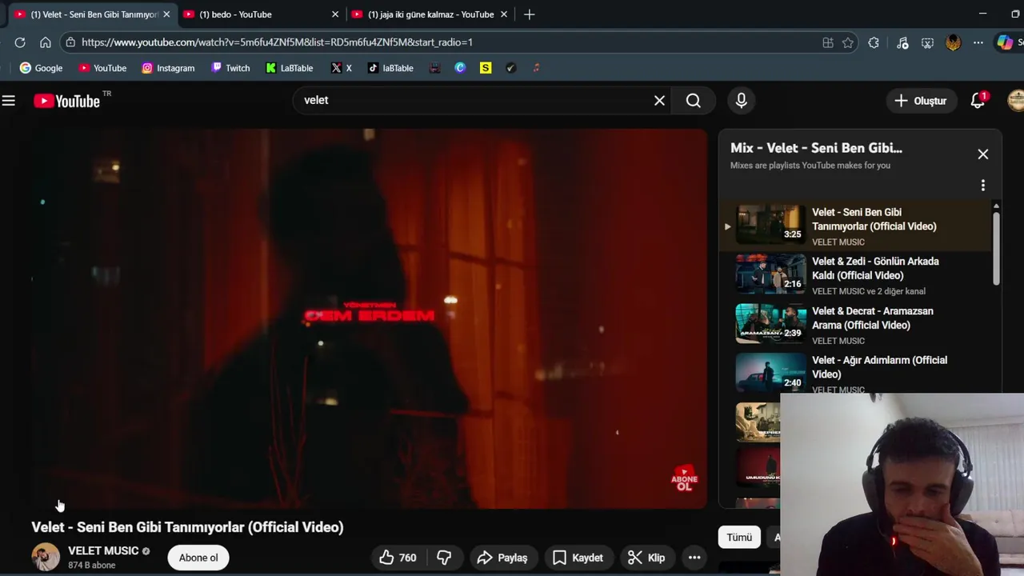Open the Mix playlist three-dot options menu
The height and width of the screenshot is (576, 1024).
[983, 186]
